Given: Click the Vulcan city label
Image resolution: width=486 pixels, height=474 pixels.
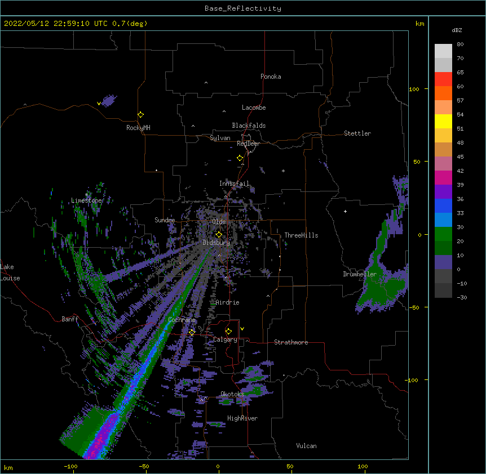Looking at the screenshot, I should point(306,446).
